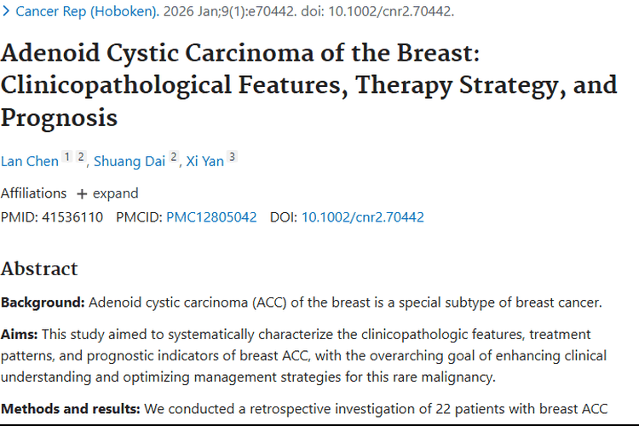639x426 pixels.
Task: Click affiliation superscript 2 beside Lan Chen
Action: [x=81, y=157]
